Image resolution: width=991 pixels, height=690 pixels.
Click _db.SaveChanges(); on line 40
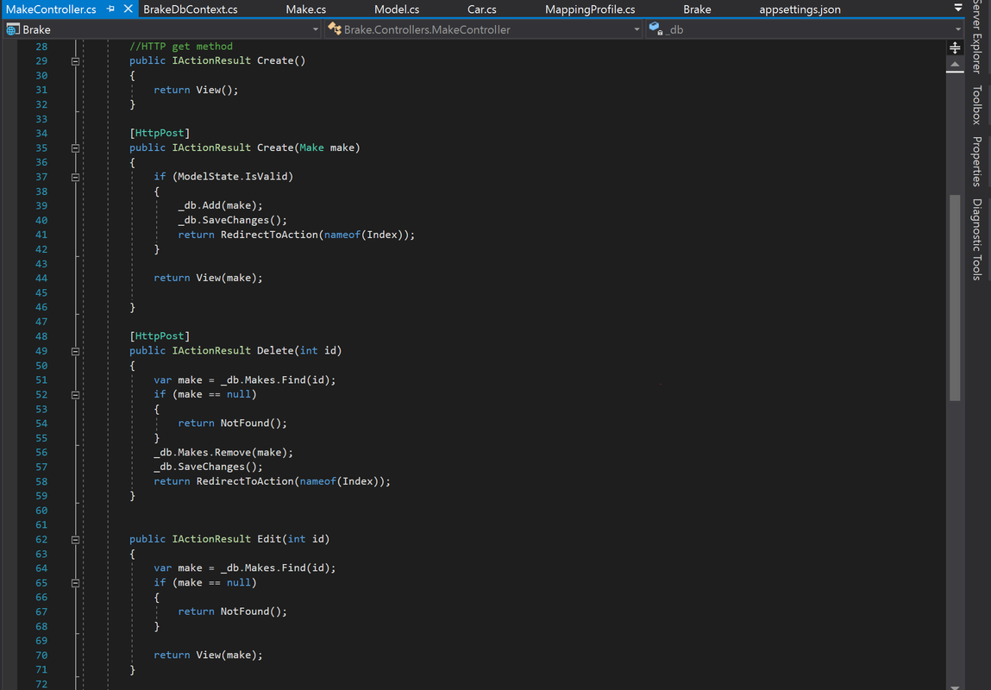(x=232, y=220)
